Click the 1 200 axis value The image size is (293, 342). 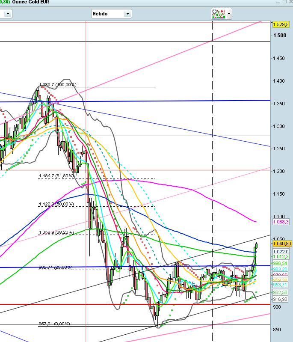point(279,171)
